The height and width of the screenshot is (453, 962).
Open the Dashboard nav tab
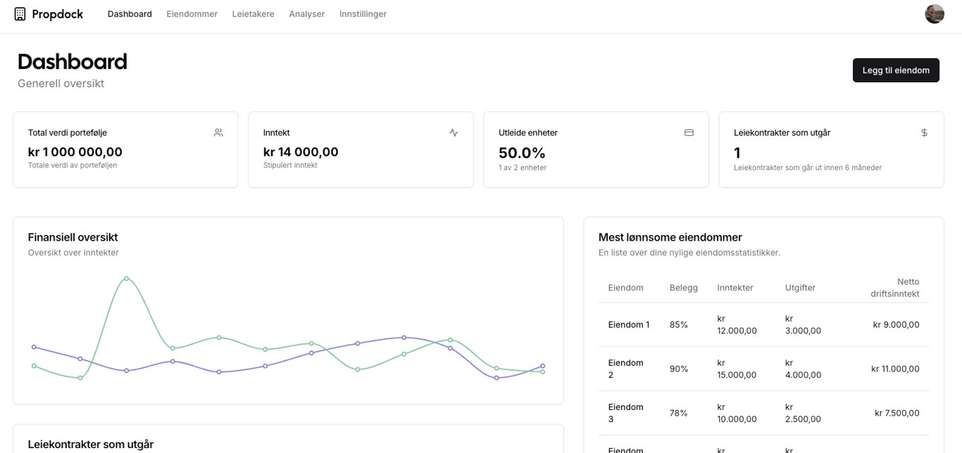tap(130, 14)
